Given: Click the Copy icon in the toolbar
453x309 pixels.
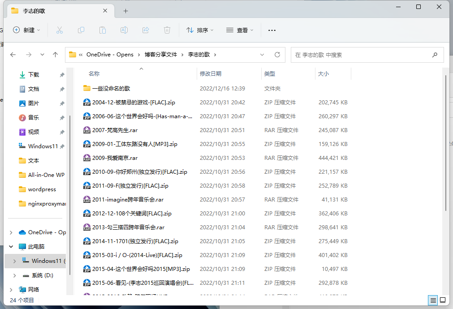Looking at the screenshot, I should pos(81,30).
